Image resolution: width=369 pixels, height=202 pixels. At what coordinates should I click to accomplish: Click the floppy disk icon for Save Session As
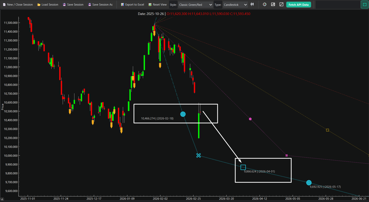tap(89, 5)
